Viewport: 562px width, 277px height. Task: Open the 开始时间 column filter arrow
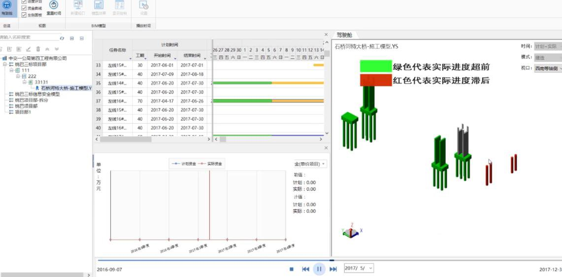[175, 58]
